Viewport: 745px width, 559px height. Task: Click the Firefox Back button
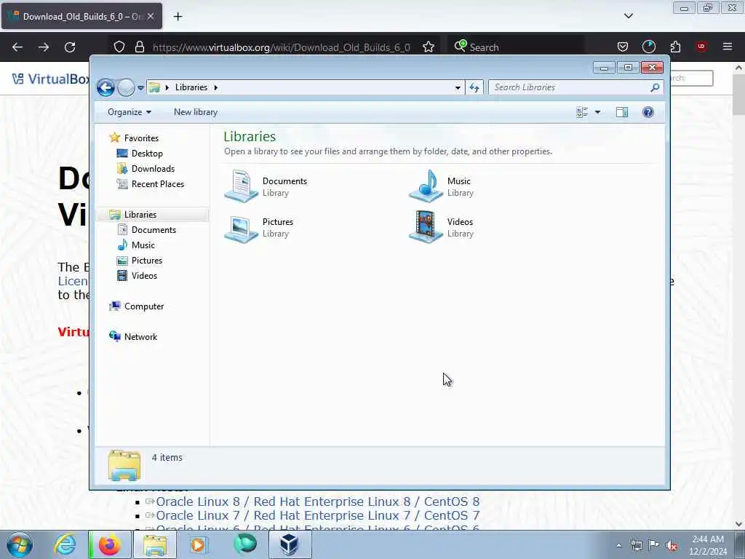17,47
